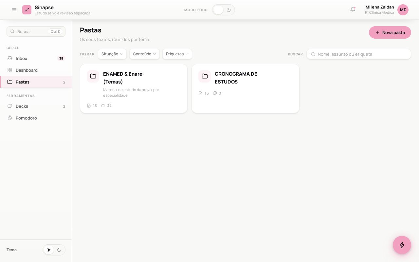Click the ENAMED folder description text
419x262 pixels.
pos(131,92)
